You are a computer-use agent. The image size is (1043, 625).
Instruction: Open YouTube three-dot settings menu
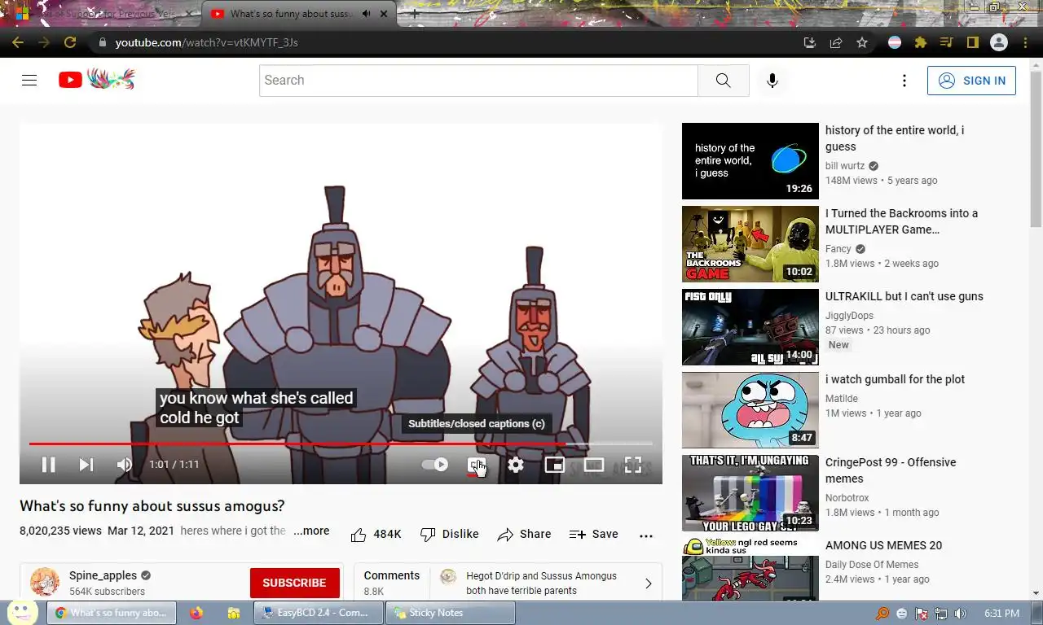point(904,81)
